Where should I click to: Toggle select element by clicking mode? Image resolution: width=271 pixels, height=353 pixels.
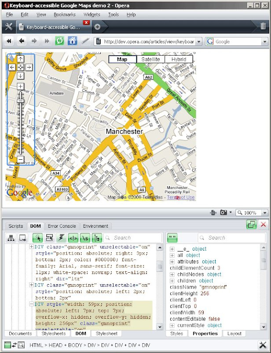tap(38, 238)
